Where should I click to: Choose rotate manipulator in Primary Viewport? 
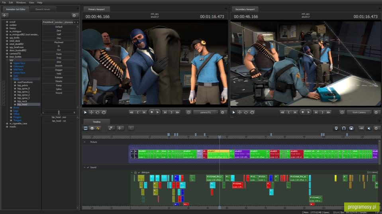(98, 112)
